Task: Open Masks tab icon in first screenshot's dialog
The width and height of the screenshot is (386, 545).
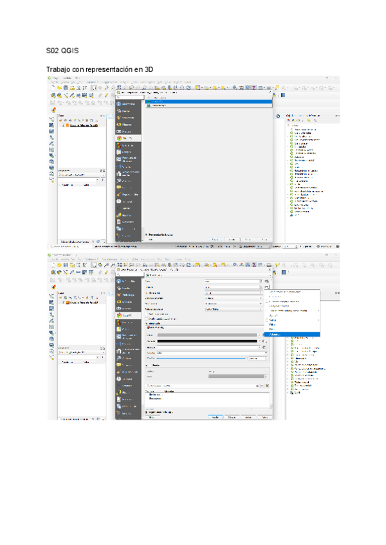Action: point(118,131)
